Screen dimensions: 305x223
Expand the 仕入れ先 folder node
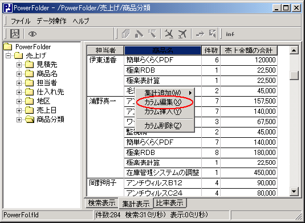coord(19,92)
